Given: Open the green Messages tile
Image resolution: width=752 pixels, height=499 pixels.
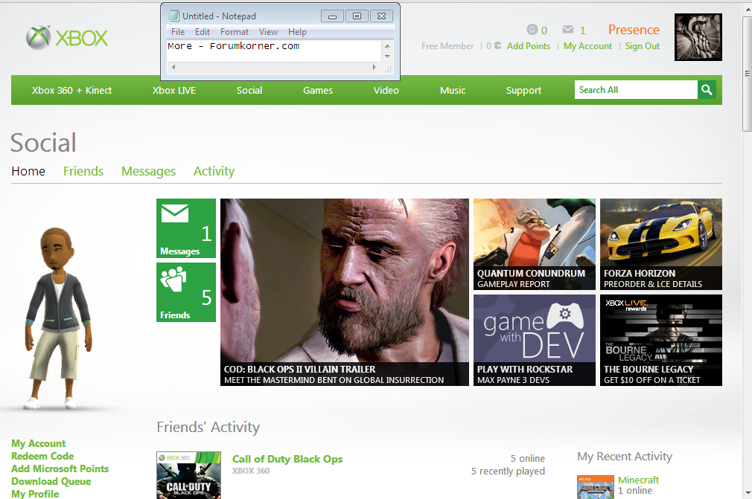Looking at the screenshot, I should pos(186,228).
